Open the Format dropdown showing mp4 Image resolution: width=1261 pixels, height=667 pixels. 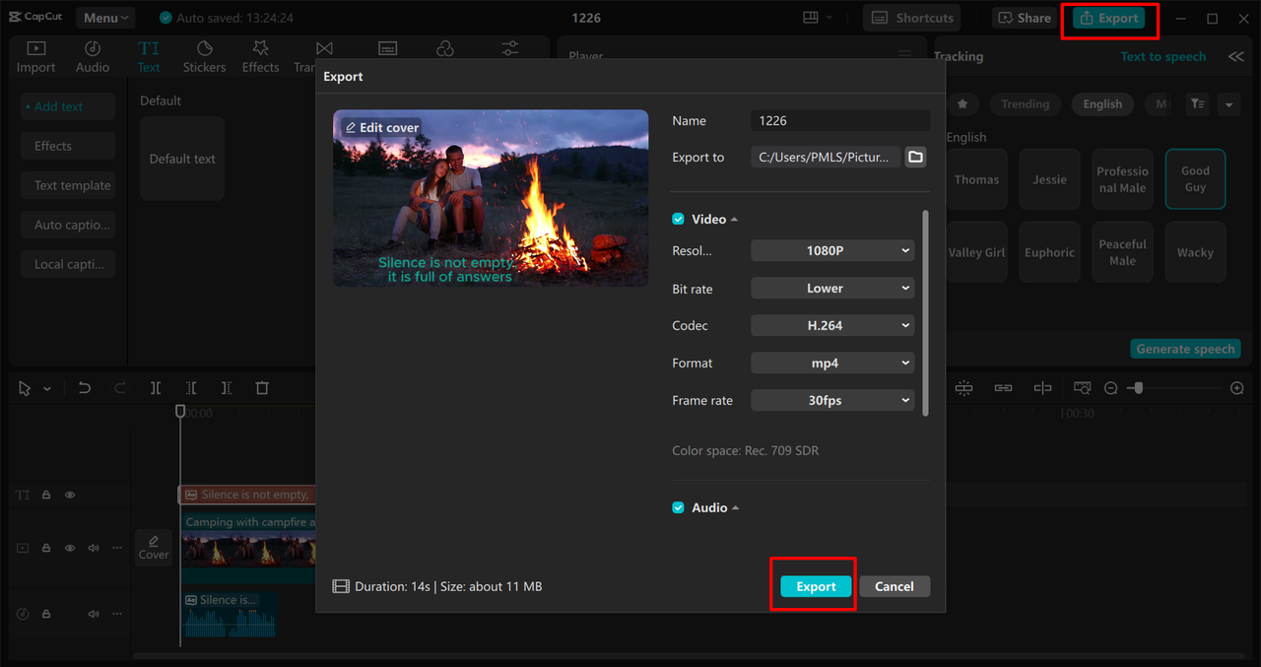point(832,363)
